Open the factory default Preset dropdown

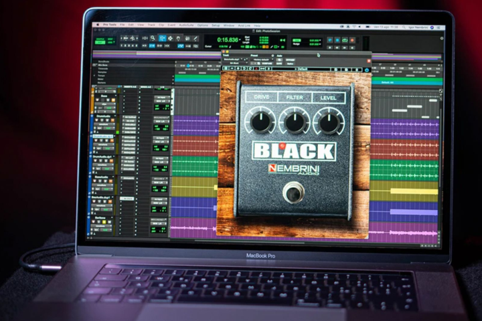(262, 60)
